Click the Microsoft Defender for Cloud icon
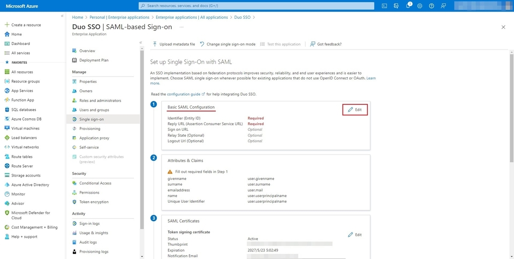514x259 pixels. [7, 212]
